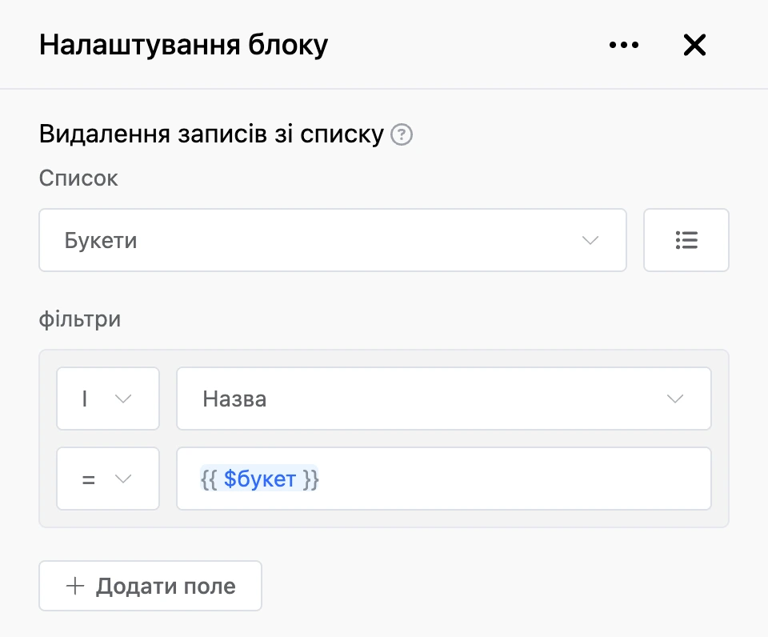Close the block settings panel
The height and width of the screenshot is (637, 768).
coord(694,45)
